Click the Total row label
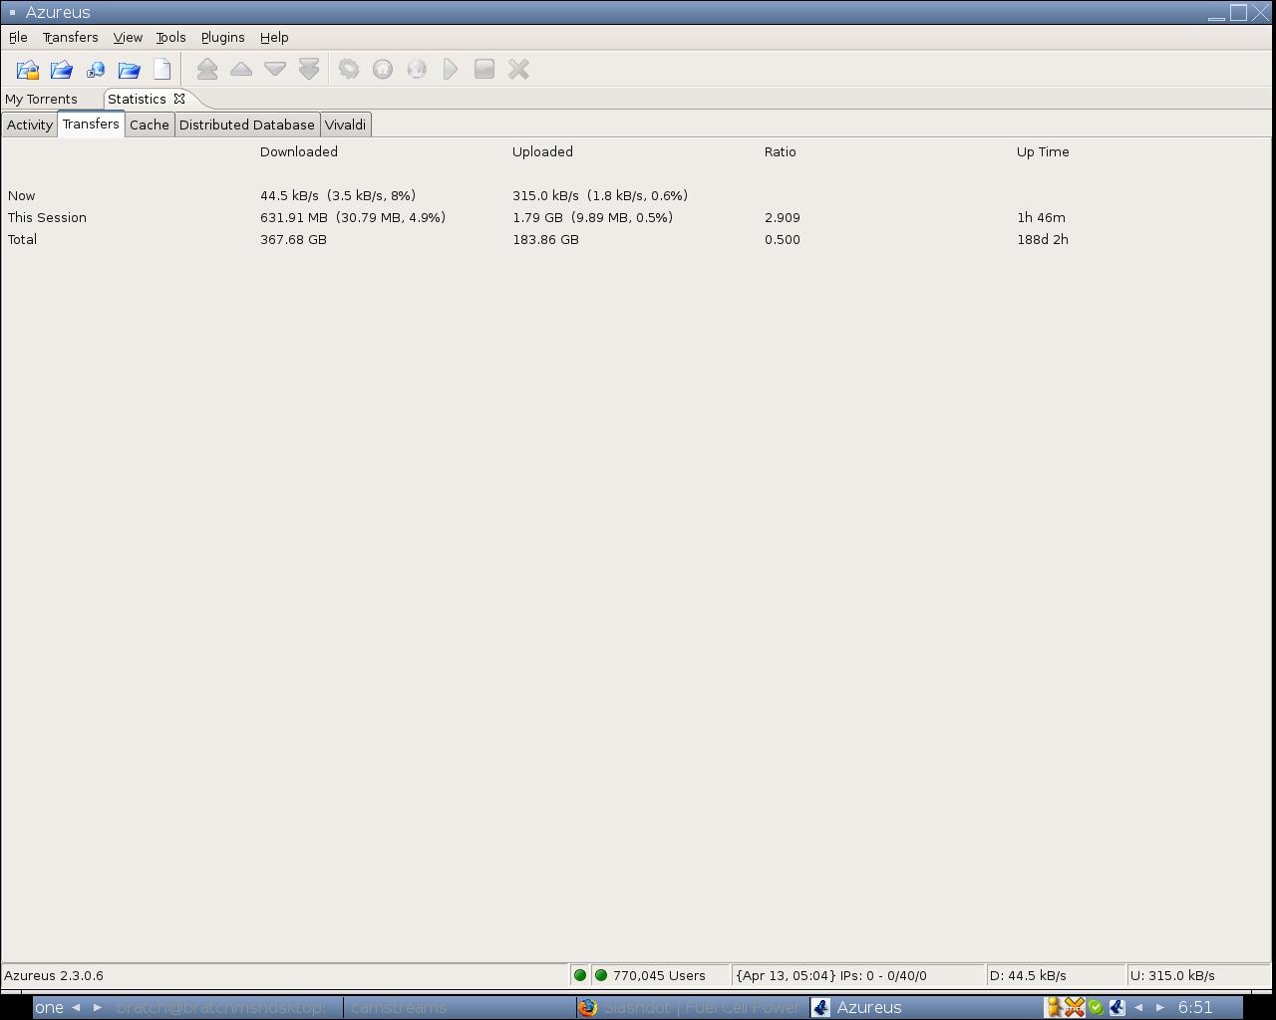The width and height of the screenshot is (1276, 1020). (22, 239)
